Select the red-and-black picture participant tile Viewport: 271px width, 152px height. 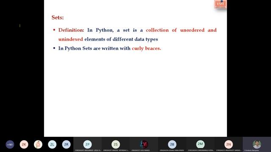tap(144, 144)
